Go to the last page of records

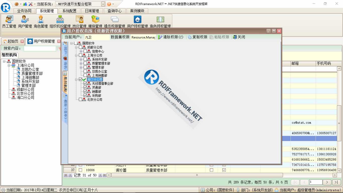[336, 182]
